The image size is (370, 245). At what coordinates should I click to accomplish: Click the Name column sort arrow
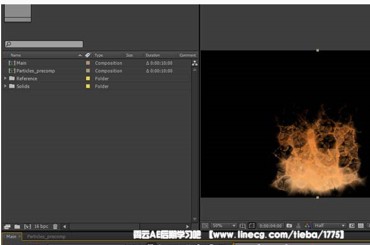(80, 55)
